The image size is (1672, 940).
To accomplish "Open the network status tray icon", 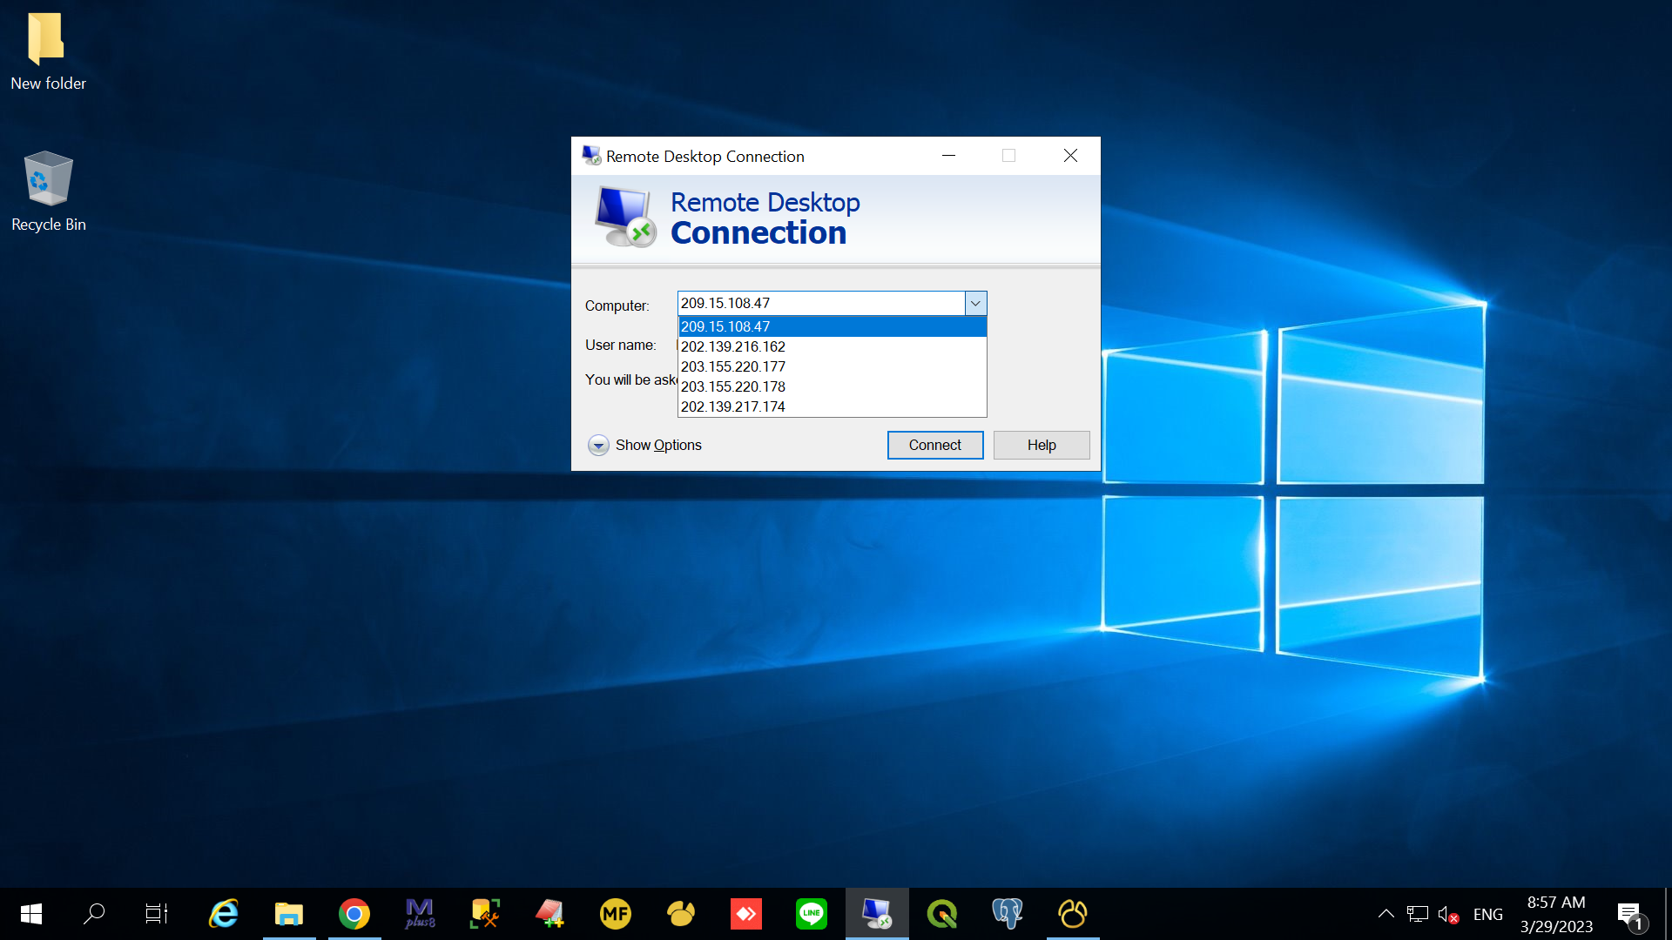I will [1418, 914].
